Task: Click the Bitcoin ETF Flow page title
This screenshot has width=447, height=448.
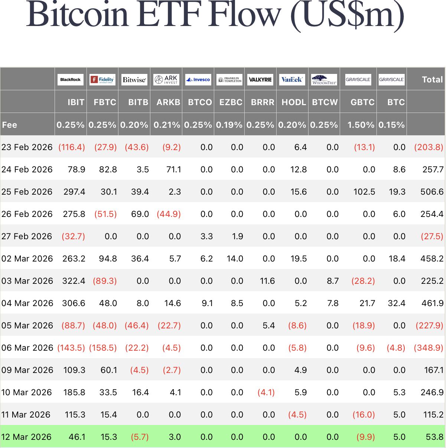Action: [215, 15]
